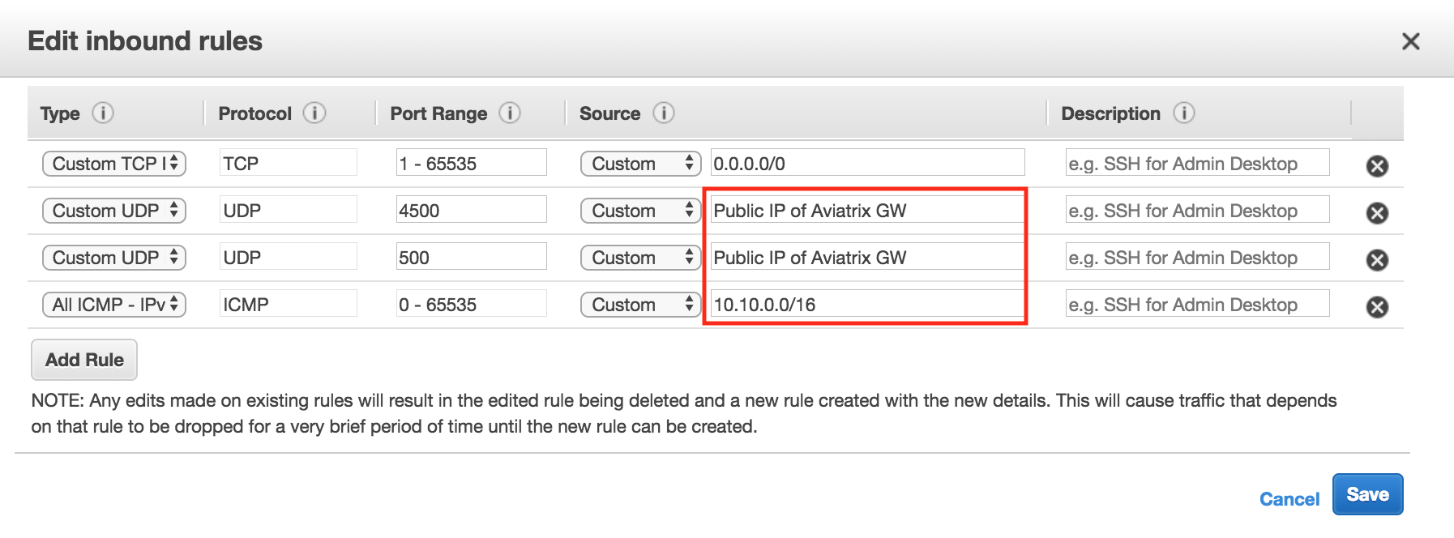Delete the UDP port 500 rule
Viewport: 1454px width, 538px height.
pyautogui.click(x=1377, y=260)
